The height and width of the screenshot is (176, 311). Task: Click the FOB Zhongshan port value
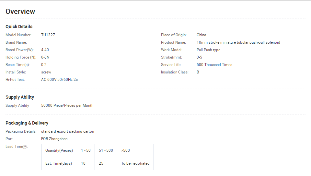pyautogui.click(x=54, y=139)
